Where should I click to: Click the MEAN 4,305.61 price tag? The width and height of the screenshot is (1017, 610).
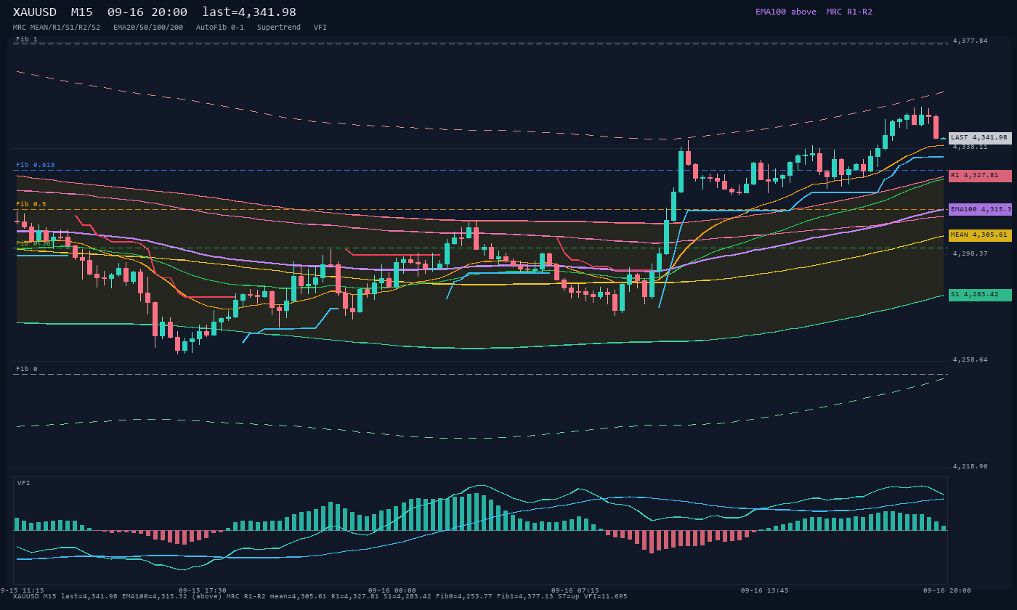coord(980,235)
